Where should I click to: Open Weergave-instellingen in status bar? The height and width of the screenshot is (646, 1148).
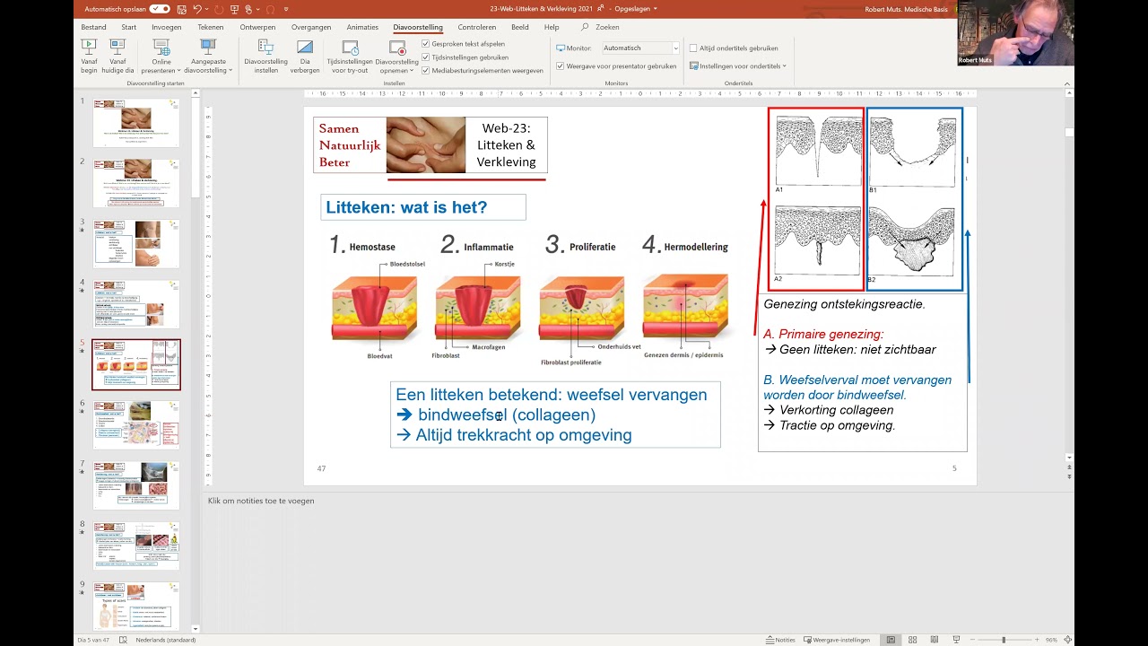coord(837,640)
